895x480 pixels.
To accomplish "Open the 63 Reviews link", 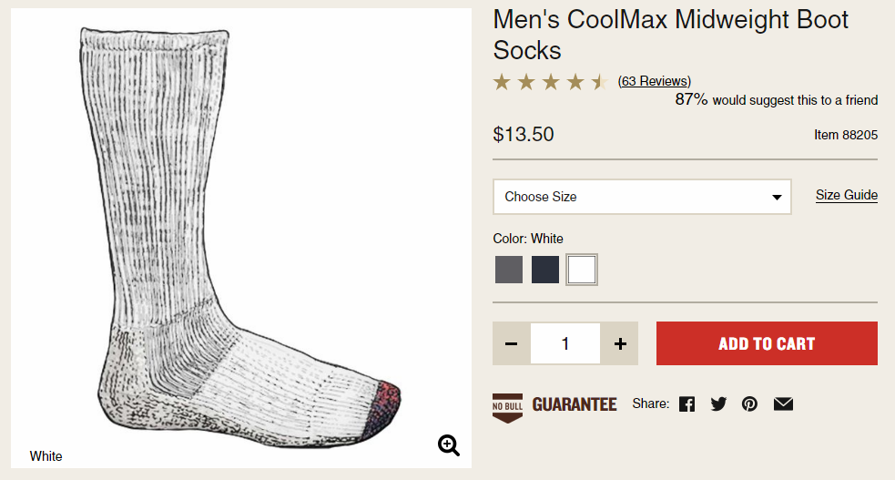I will tap(654, 81).
